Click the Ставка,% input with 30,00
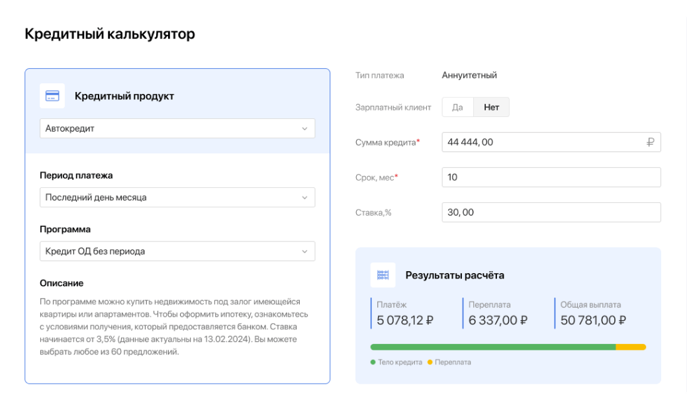Image resolution: width=687 pixels, height=410 pixels. pos(551,212)
